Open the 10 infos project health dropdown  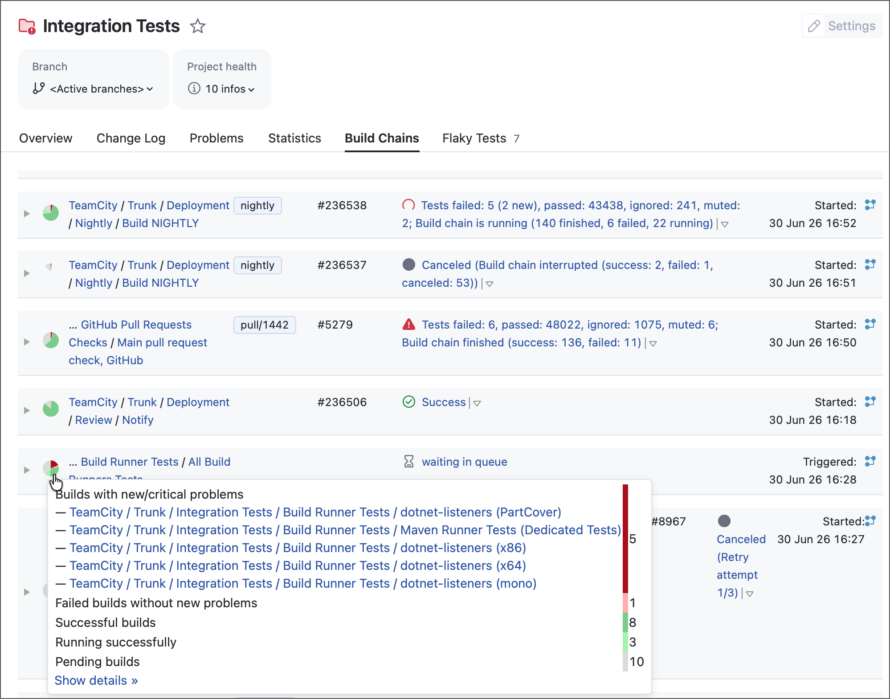coord(221,89)
